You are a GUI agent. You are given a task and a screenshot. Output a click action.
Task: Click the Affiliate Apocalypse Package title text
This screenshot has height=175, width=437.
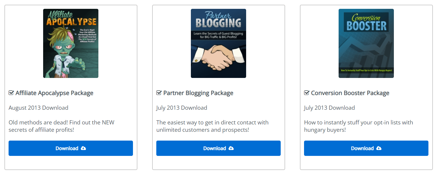point(54,93)
